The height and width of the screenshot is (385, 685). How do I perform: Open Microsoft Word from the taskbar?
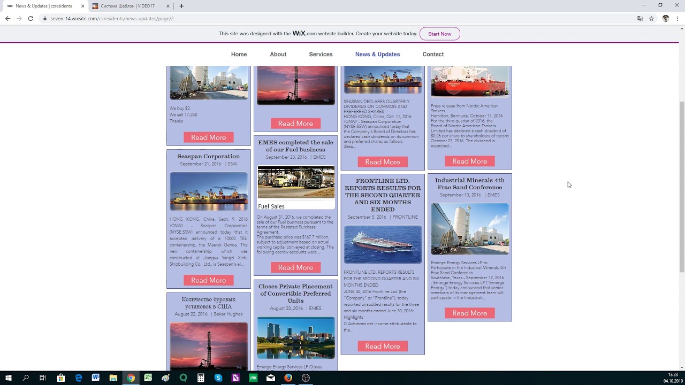click(96, 378)
